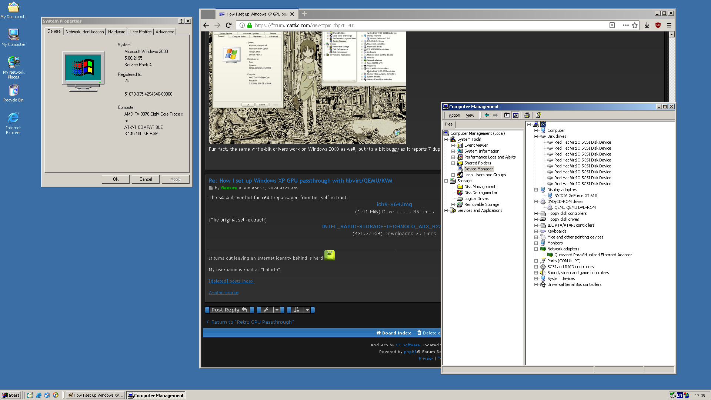Click the site info icon in the address bar

tap(242, 25)
